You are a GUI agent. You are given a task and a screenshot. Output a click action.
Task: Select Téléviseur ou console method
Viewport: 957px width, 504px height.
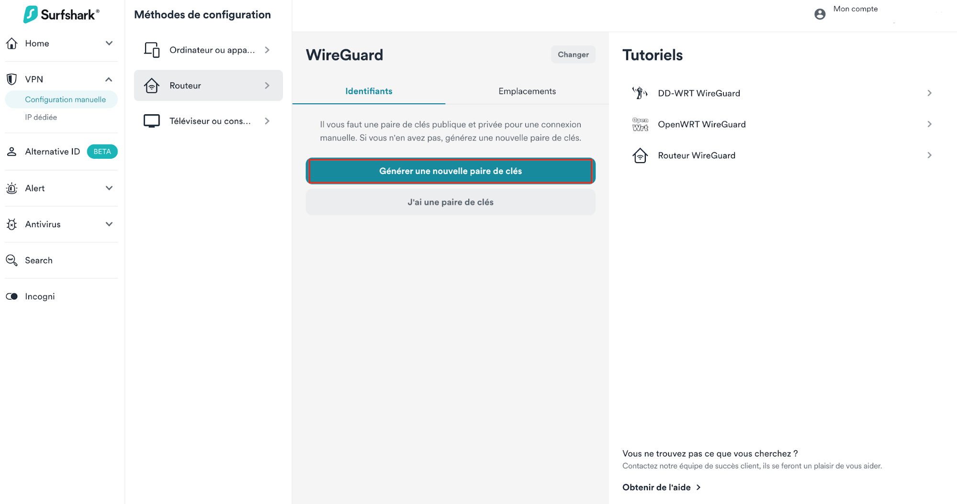208,121
